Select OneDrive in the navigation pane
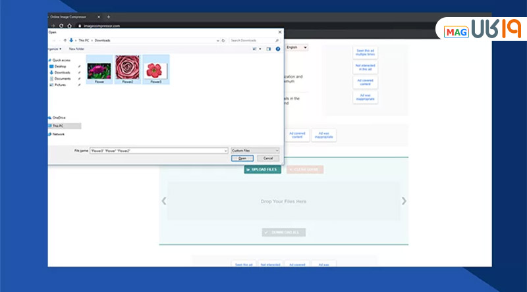This screenshot has height=292, width=527. tap(58, 117)
